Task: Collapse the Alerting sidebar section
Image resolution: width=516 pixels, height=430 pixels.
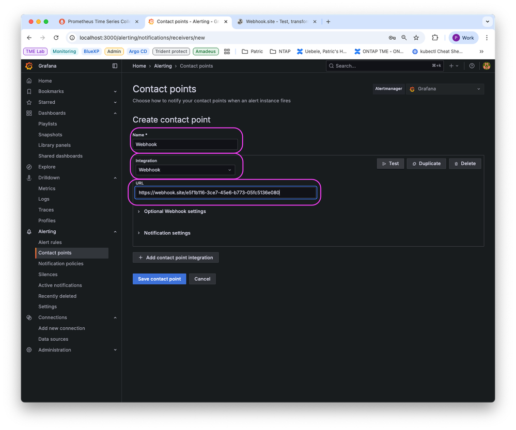Action: pos(115,232)
